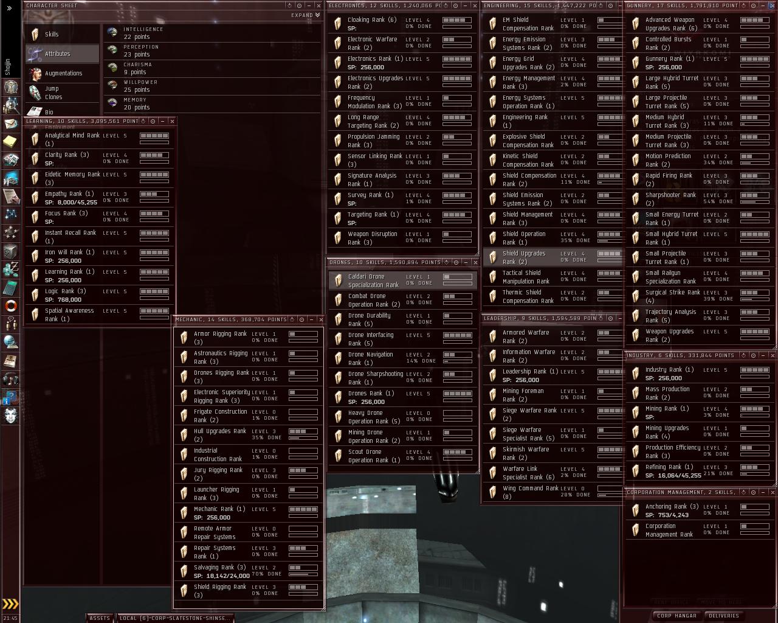778x623 pixels.
Task: Click the triple-chevron icon at sidebar bottom
Action: [x=10, y=604]
